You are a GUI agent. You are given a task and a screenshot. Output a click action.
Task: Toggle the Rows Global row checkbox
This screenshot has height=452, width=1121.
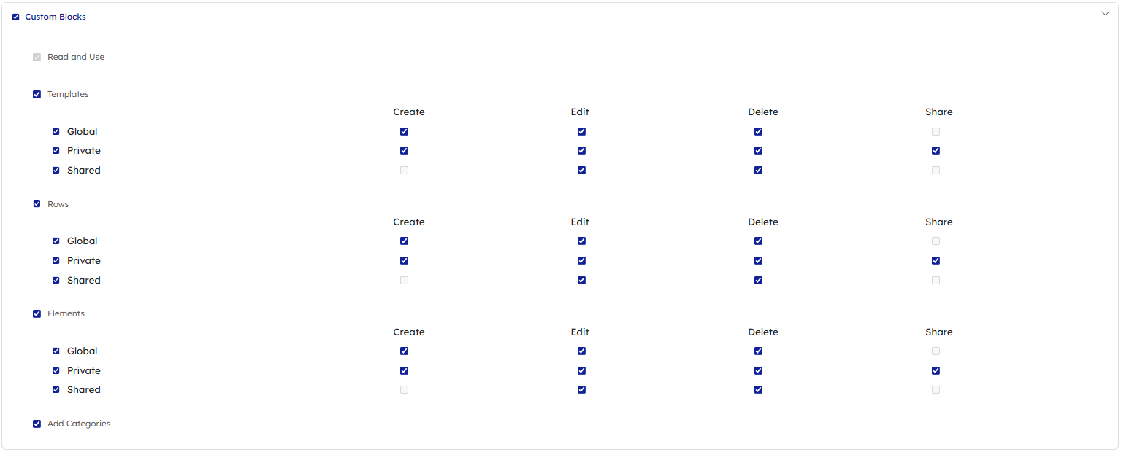pos(56,241)
